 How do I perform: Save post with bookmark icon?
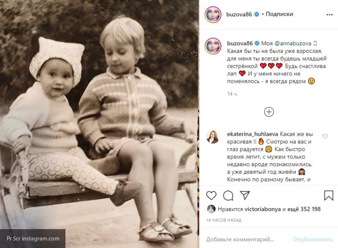coord(329,195)
